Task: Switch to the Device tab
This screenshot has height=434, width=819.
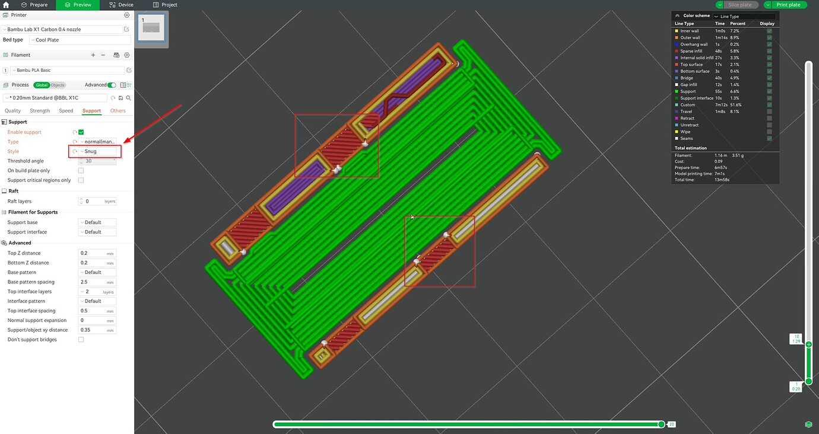Action: [x=121, y=5]
